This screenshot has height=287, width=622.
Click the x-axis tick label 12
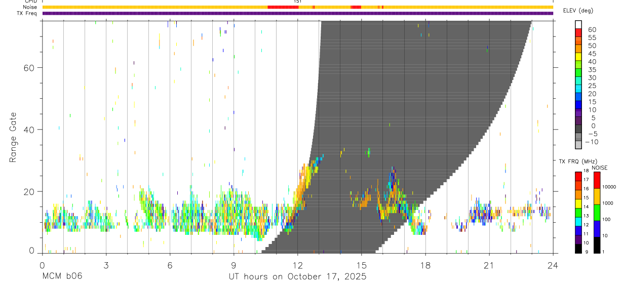pos(297,266)
